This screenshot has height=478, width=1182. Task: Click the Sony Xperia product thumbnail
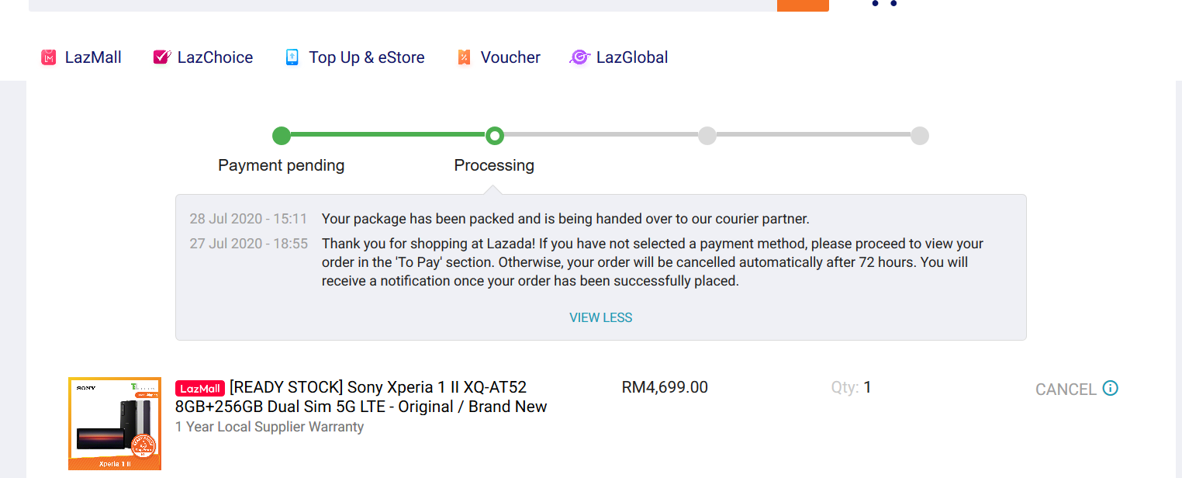115,424
